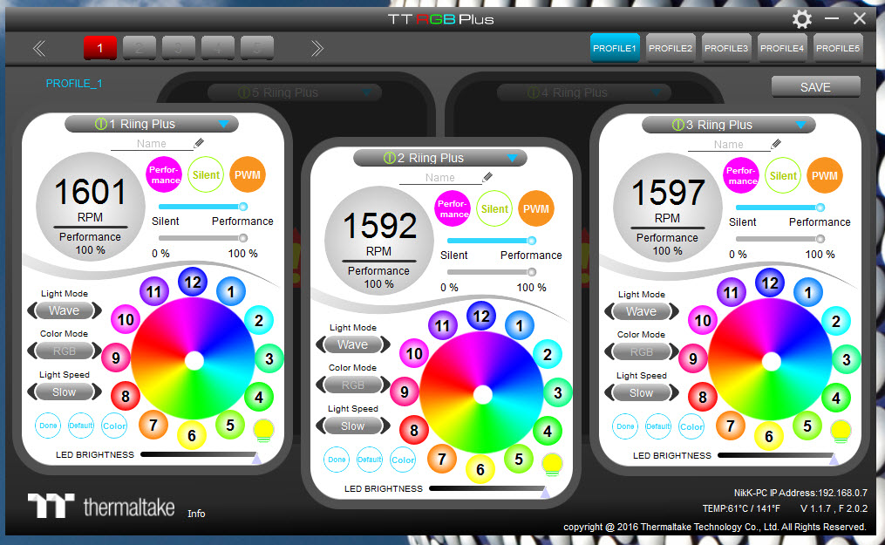Previous Color Mode before RGB on fan 2
The height and width of the screenshot is (545, 885).
(319, 385)
